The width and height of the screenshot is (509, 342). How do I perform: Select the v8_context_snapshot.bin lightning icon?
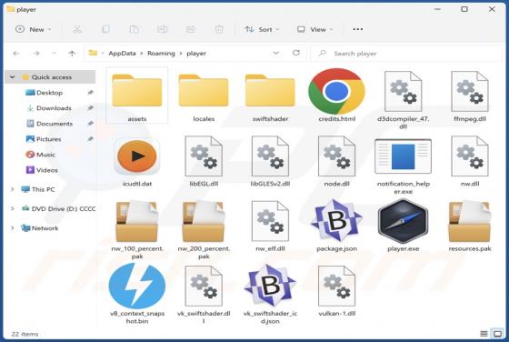pyautogui.click(x=136, y=286)
